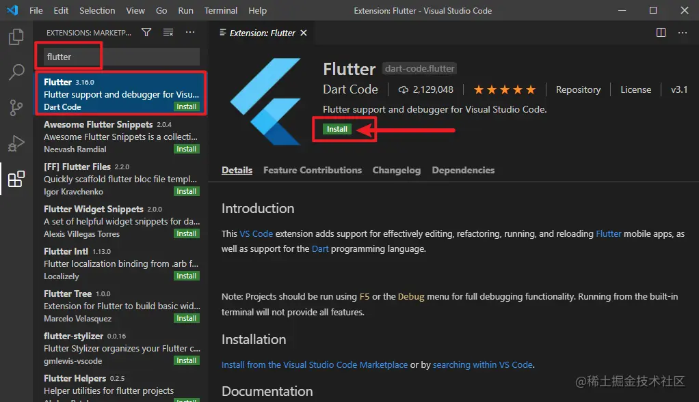Install [FF] Flutter Files extension

pyautogui.click(x=186, y=191)
